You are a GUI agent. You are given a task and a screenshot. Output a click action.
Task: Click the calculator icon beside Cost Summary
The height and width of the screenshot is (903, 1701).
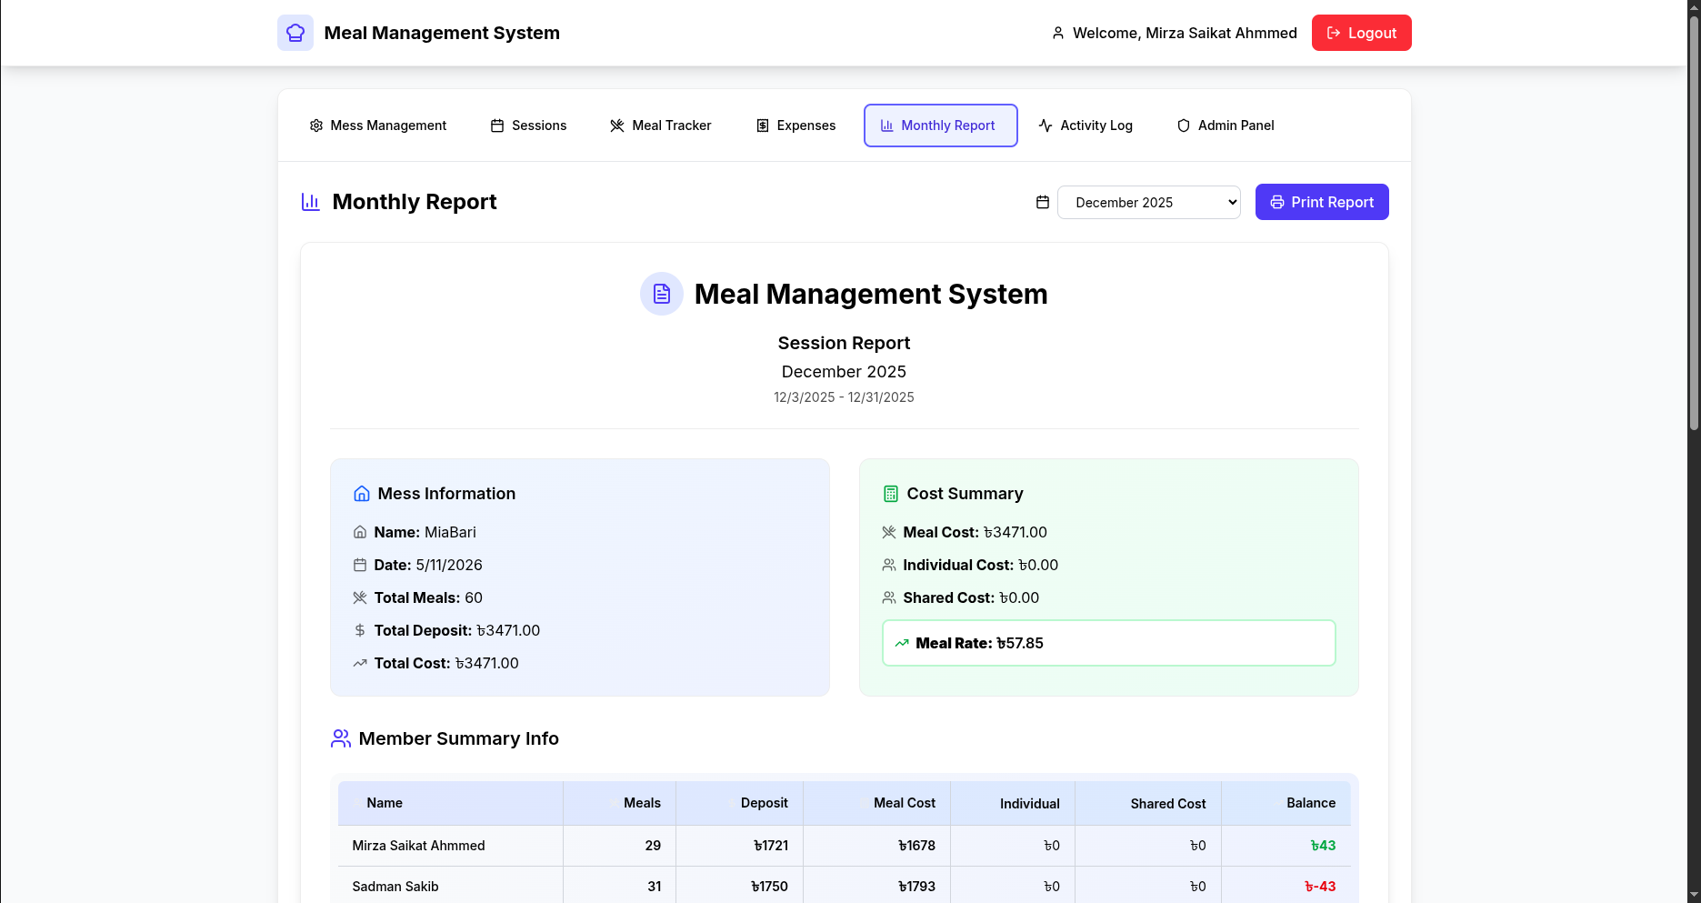[x=891, y=494]
